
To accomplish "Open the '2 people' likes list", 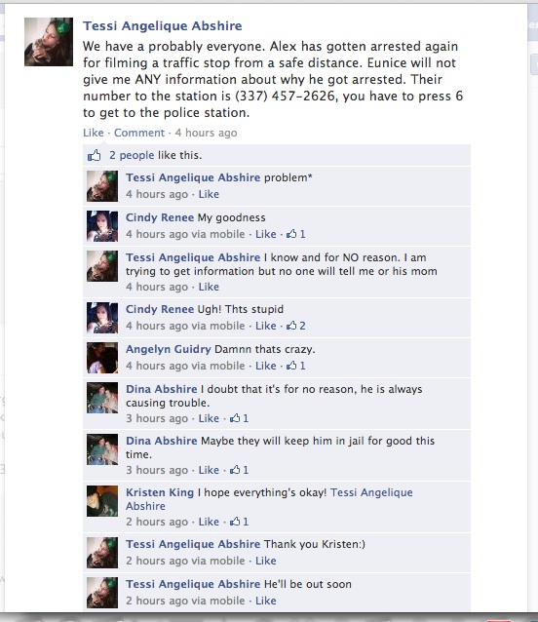I will [132, 155].
